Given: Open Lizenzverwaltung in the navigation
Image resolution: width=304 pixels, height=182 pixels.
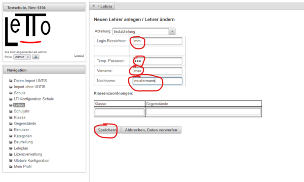Looking at the screenshot, I should pos(28,154).
